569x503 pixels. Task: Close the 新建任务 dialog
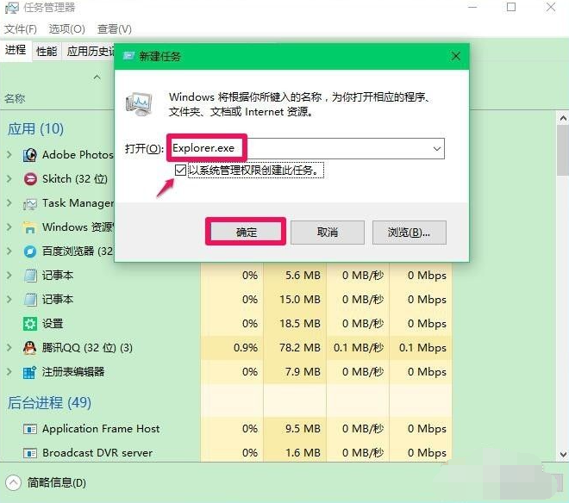456,56
